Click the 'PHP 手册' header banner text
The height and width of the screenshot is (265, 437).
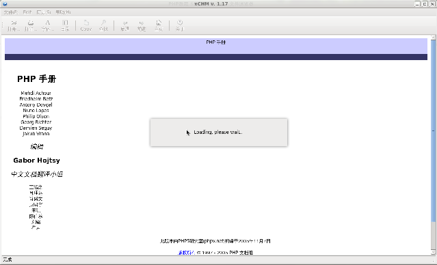[x=216, y=42]
